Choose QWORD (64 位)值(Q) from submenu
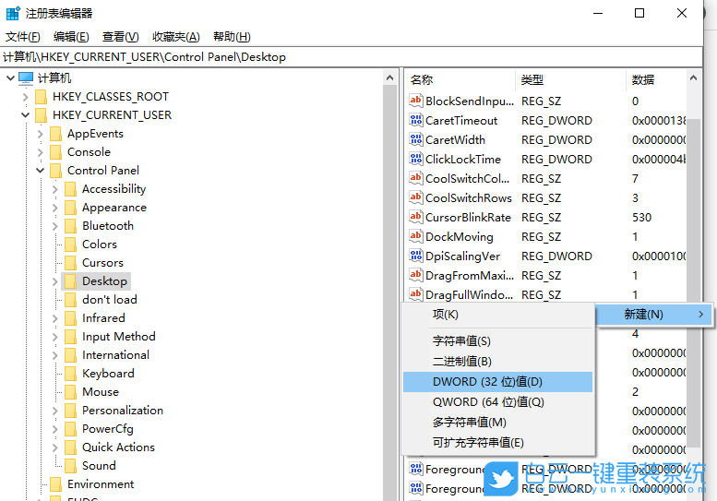This screenshot has width=717, height=501. coord(497,402)
